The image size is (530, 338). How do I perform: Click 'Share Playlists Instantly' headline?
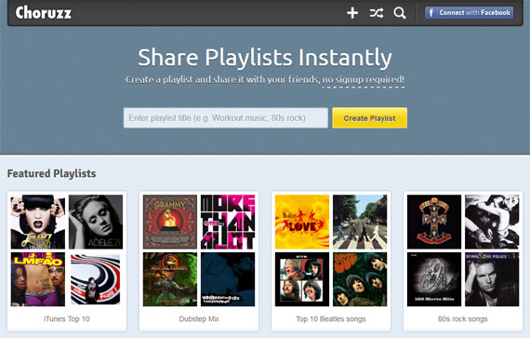(x=265, y=58)
